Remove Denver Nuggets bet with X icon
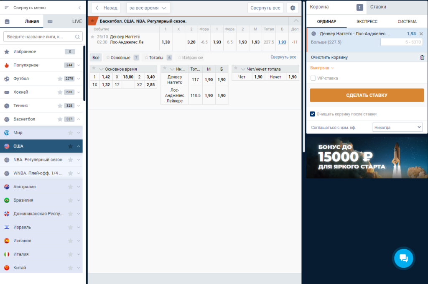The image size is (428, 284). coord(421,34)
